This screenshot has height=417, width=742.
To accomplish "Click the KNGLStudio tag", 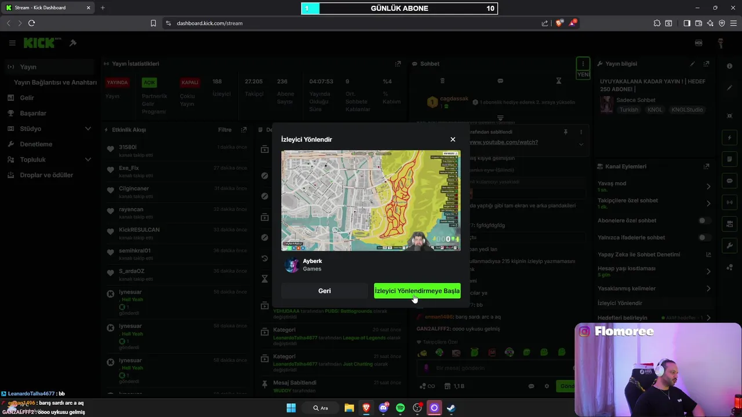I will pyautogui.click(x=687, y=109).
